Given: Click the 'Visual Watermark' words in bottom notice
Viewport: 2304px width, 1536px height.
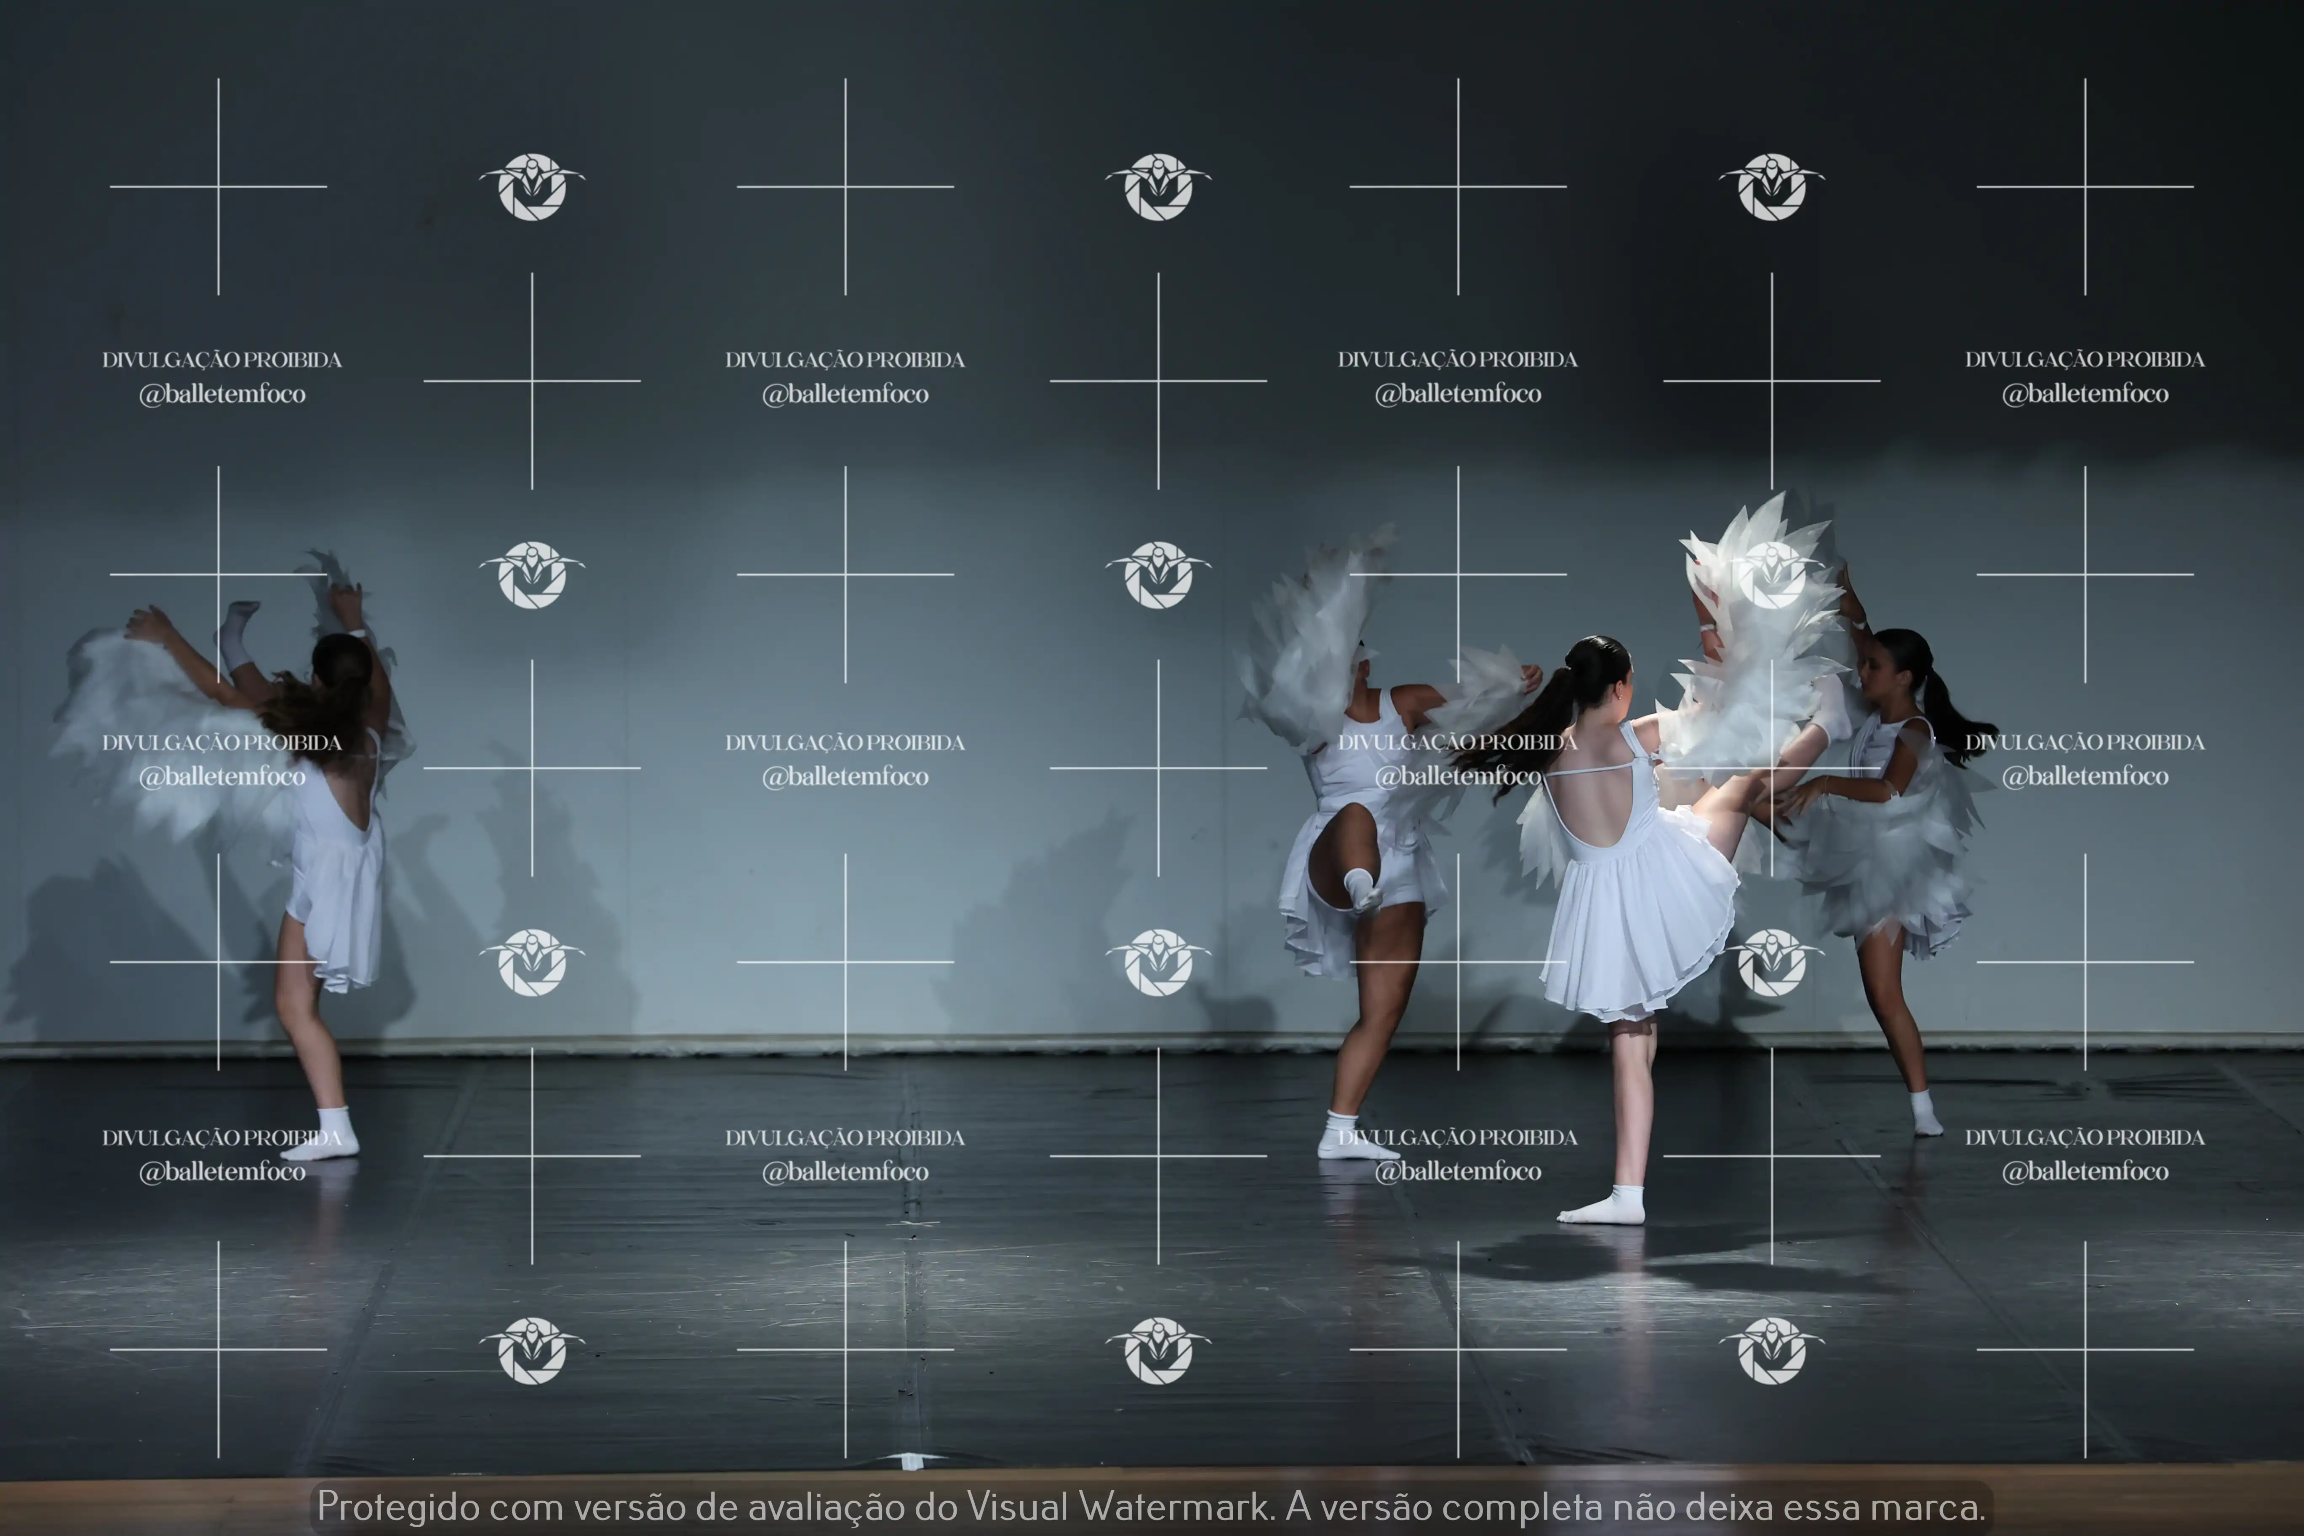Looking at the screenshot, I should click(1118, 1507).
